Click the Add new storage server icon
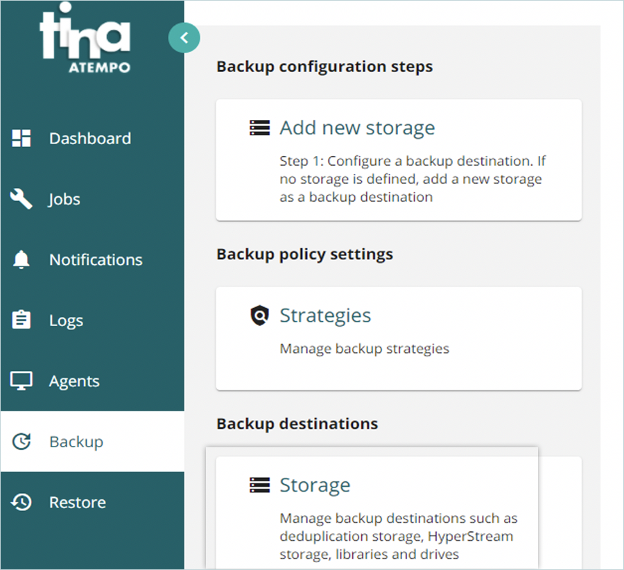624x570 pixels. (259, 128)
